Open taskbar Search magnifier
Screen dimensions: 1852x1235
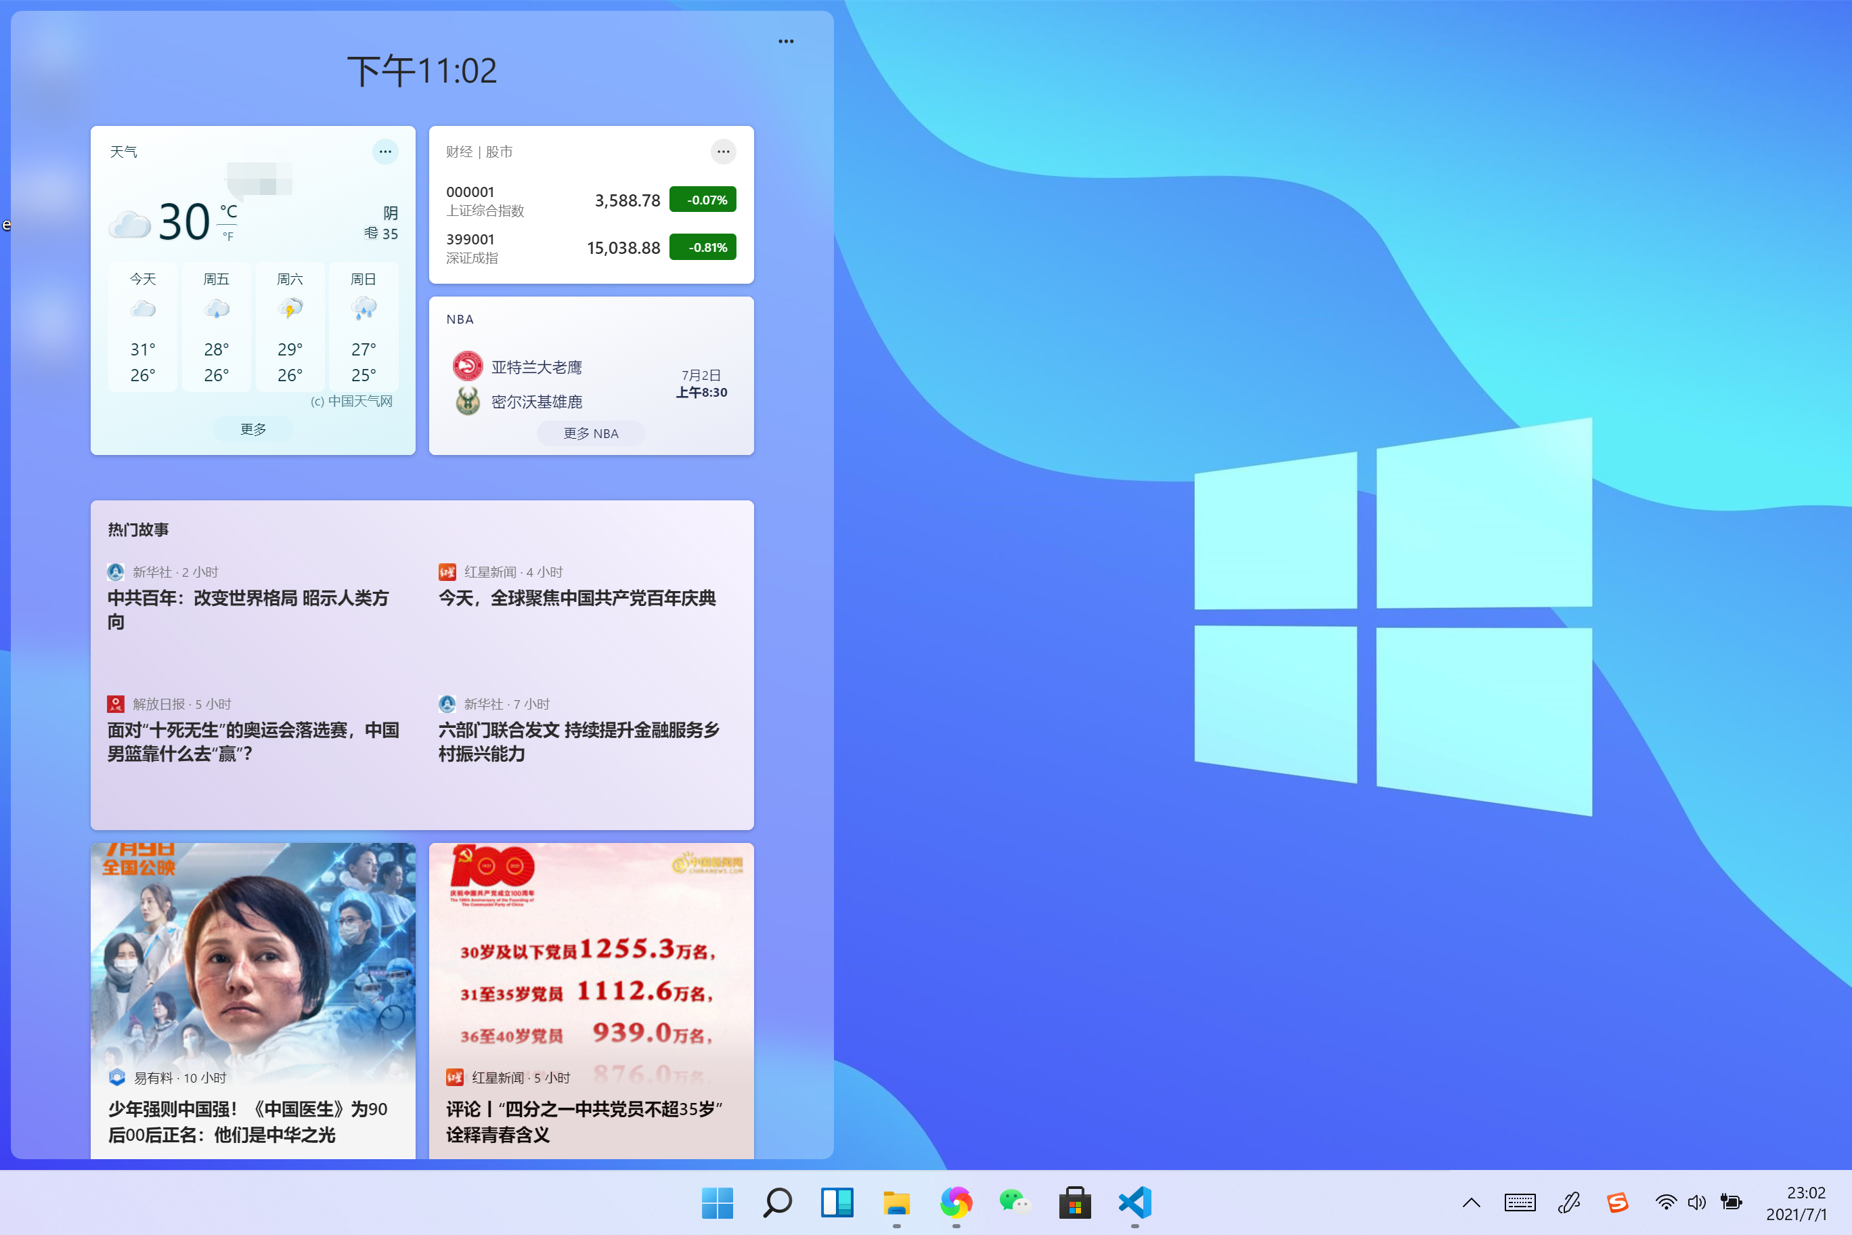777,1202
